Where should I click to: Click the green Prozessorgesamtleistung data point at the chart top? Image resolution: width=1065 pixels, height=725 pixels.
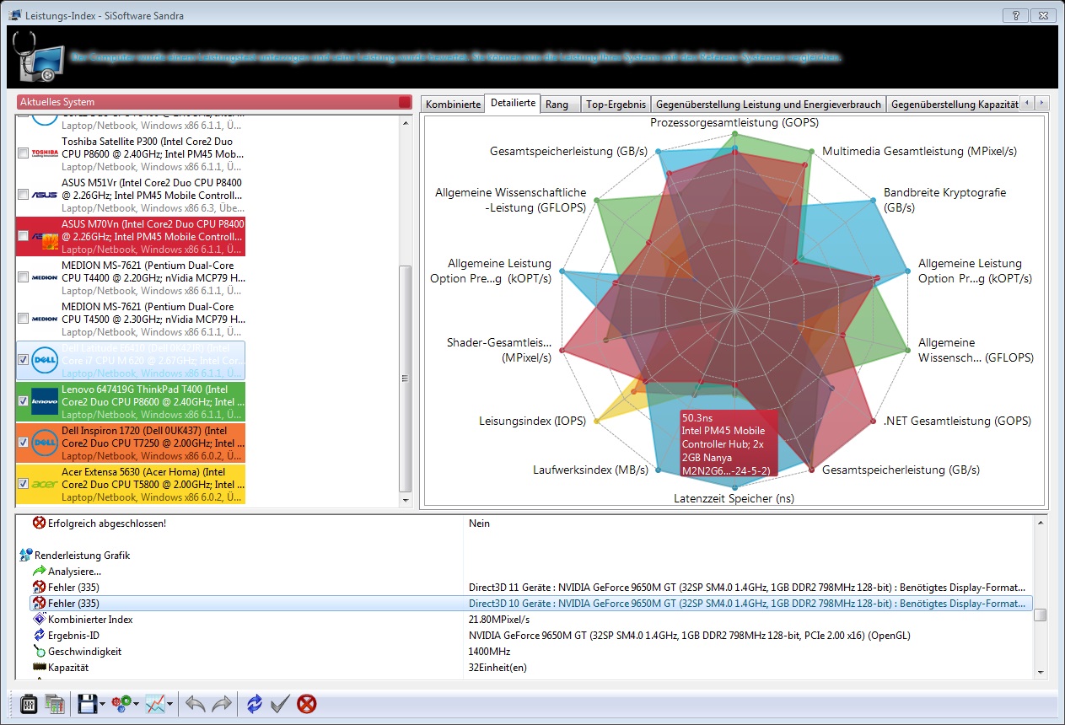click(x=735, y=134)
